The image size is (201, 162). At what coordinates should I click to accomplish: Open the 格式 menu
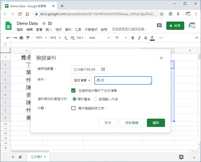[x=59, y=29]
